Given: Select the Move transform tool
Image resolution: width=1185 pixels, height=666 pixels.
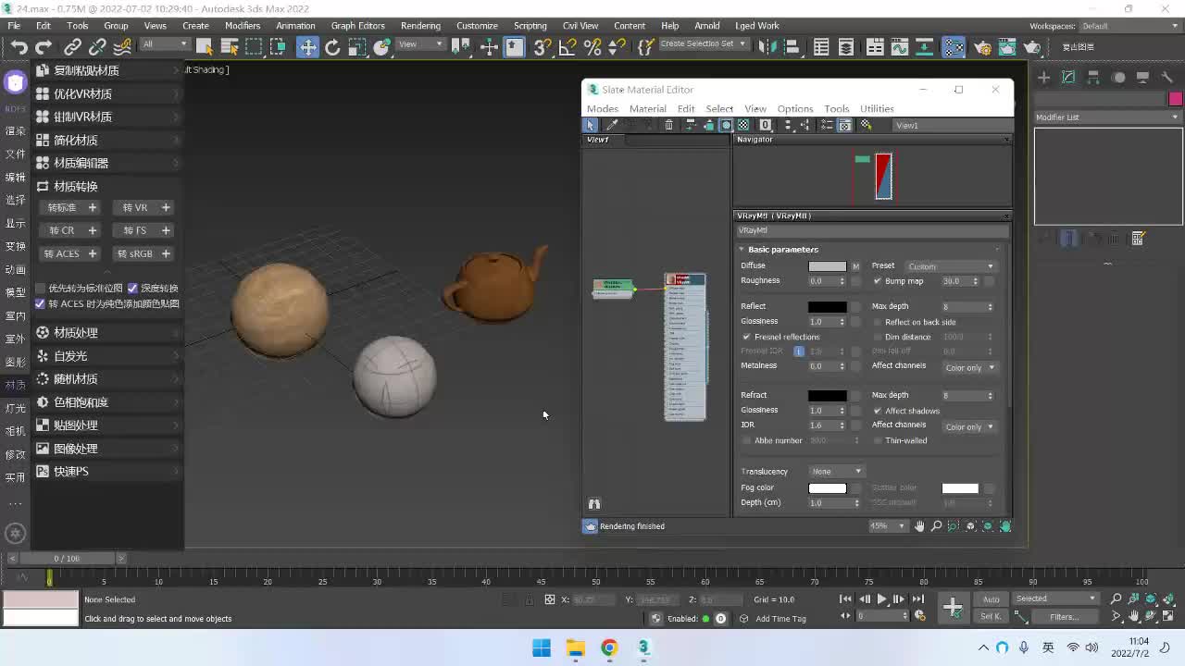Looking at the screenshot, I should click(x=307, y=47).
